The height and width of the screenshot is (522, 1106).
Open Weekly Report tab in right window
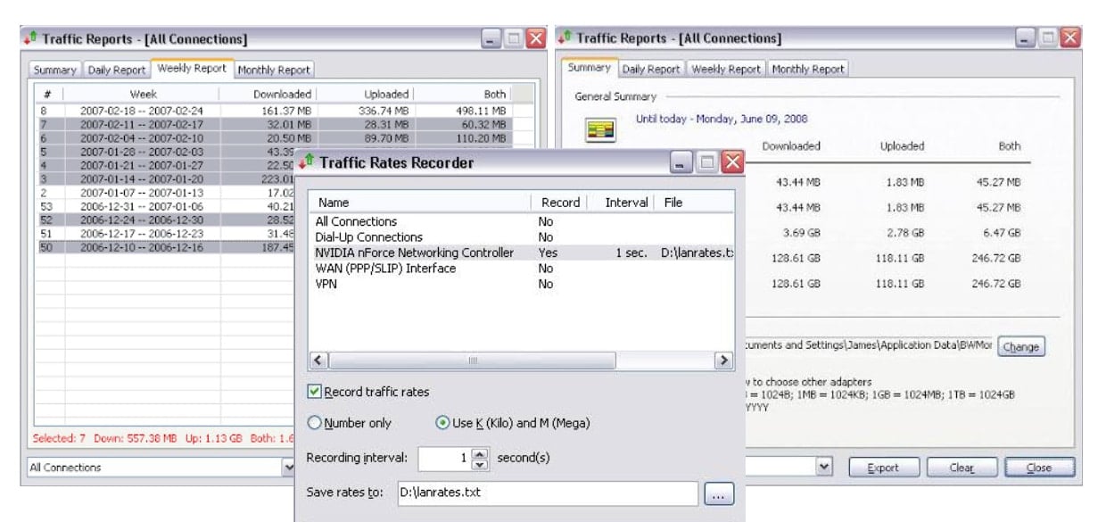[x=727, y=69]
